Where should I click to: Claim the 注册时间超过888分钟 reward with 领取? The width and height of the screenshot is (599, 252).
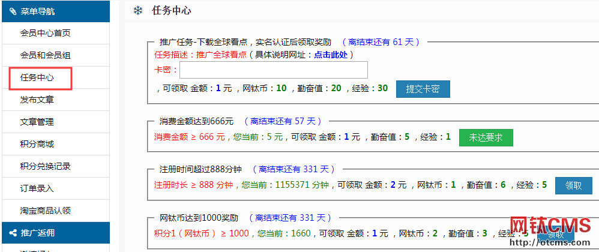573,185
